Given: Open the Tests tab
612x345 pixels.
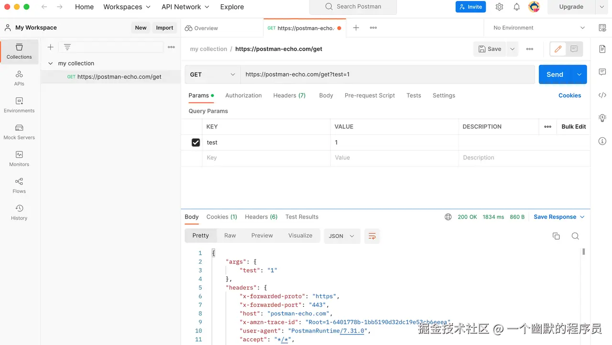Looking at the screenshot, I should click(414, 95).
